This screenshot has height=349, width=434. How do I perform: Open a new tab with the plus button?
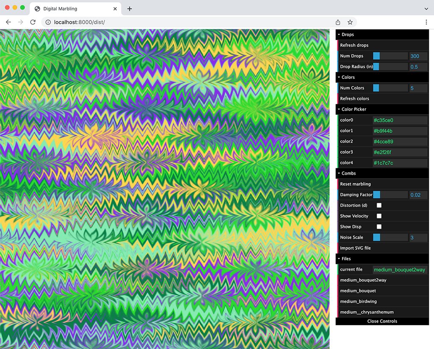click(129, 8)
